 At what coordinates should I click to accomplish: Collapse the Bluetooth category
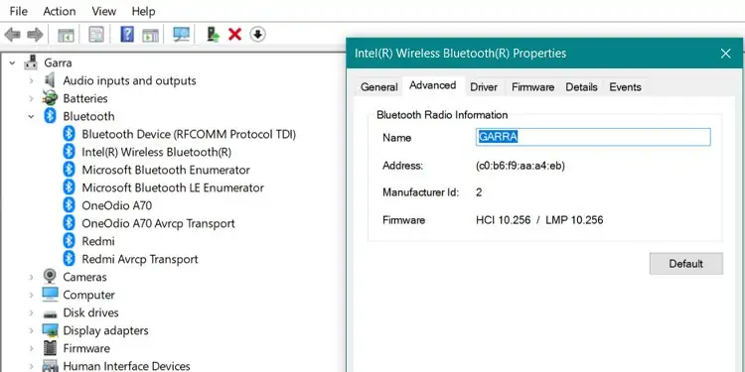(32, 116)
